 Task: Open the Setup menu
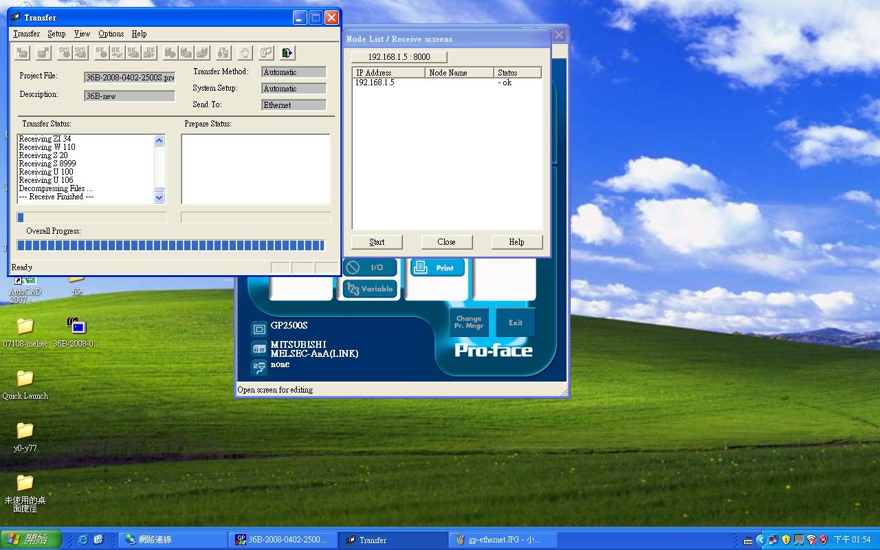(x=56, y=34)
